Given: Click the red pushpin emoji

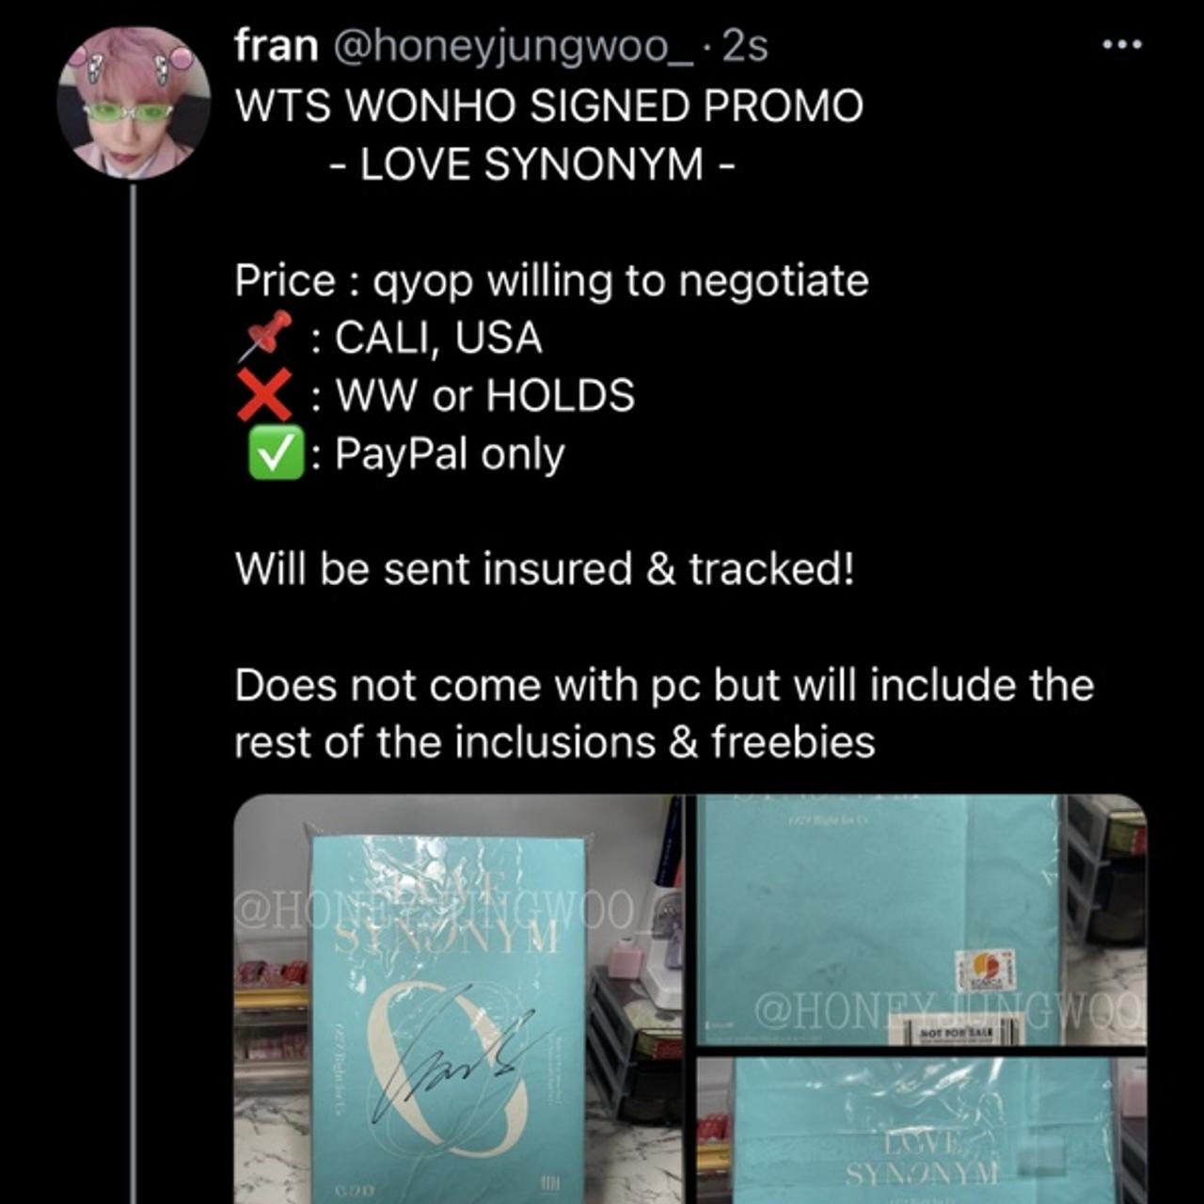Looking at the screenshot, I should click(x=263, y=339).
